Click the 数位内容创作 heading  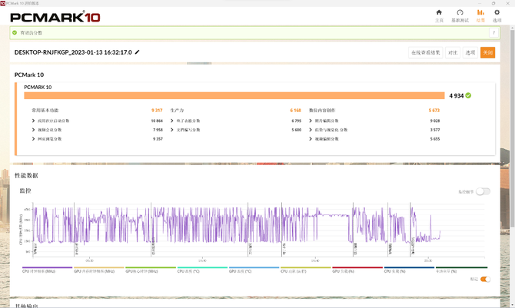[322, 111]
